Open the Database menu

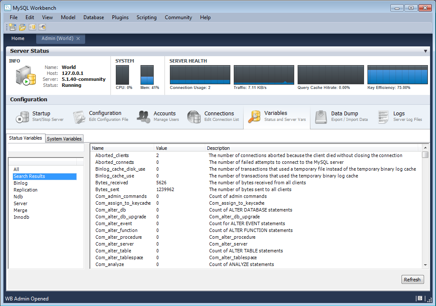pyautogui.click(x=92, y=17)
